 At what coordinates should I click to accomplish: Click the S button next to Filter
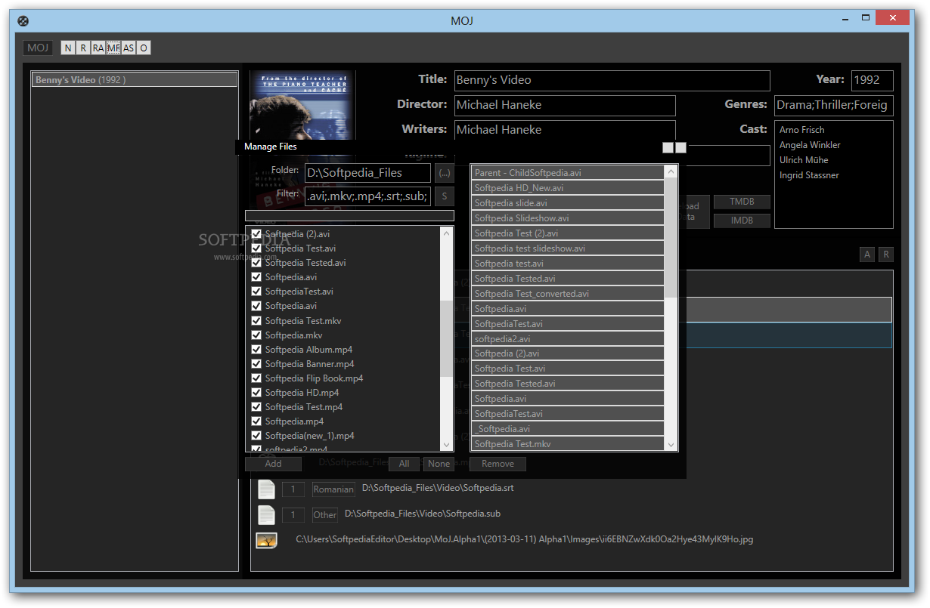445,196
